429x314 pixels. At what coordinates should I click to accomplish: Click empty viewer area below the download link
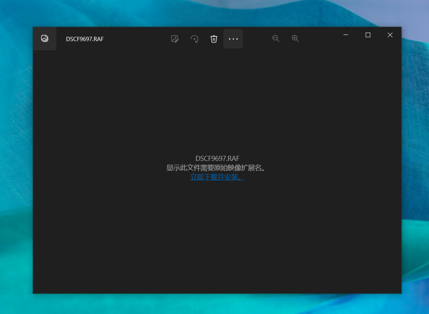[217, 238]
